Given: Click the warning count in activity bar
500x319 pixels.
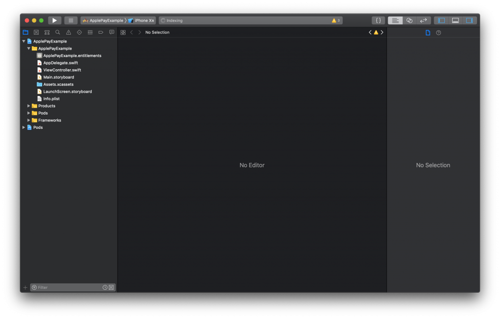Looking at the screenshot, I should tap(336, 20).
